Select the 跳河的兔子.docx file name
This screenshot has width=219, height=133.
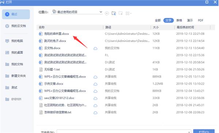[55, 41]
